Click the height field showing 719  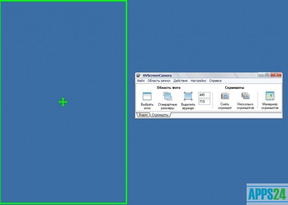tap(204, 102)
